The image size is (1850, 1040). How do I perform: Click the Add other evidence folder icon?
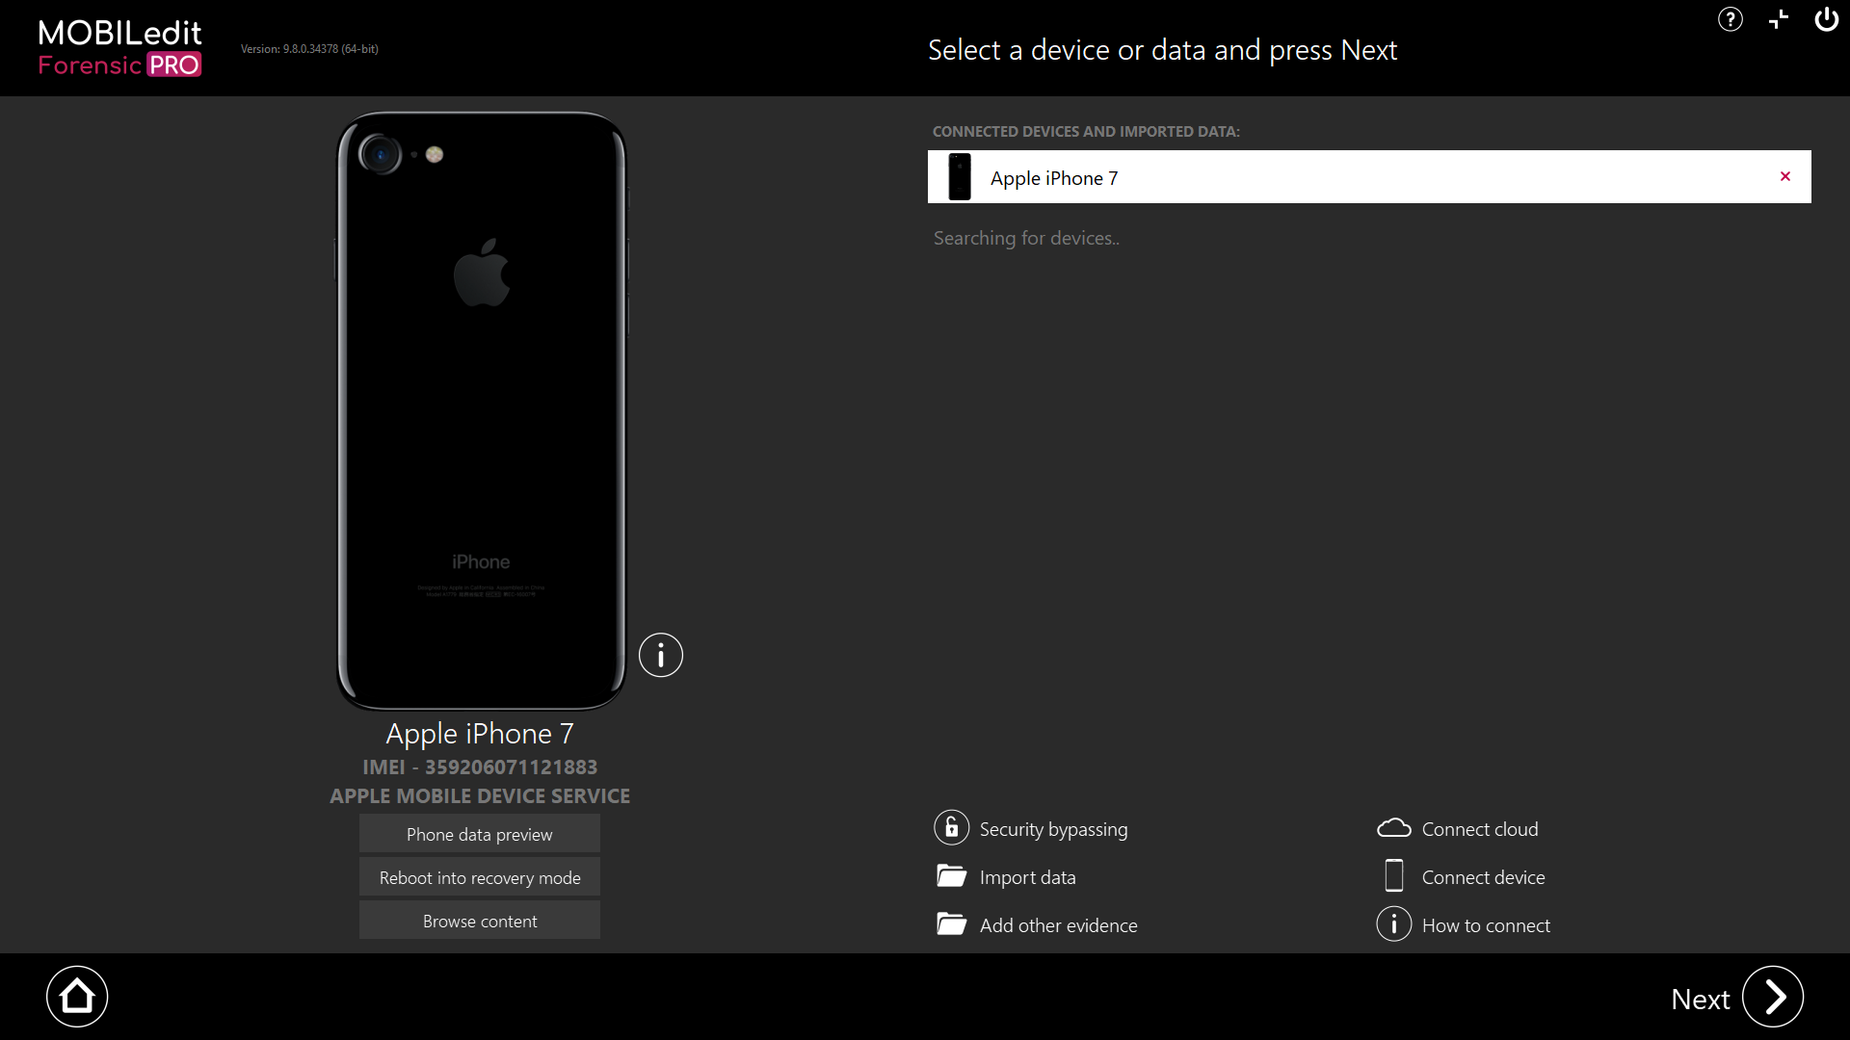tap(951, 924)
